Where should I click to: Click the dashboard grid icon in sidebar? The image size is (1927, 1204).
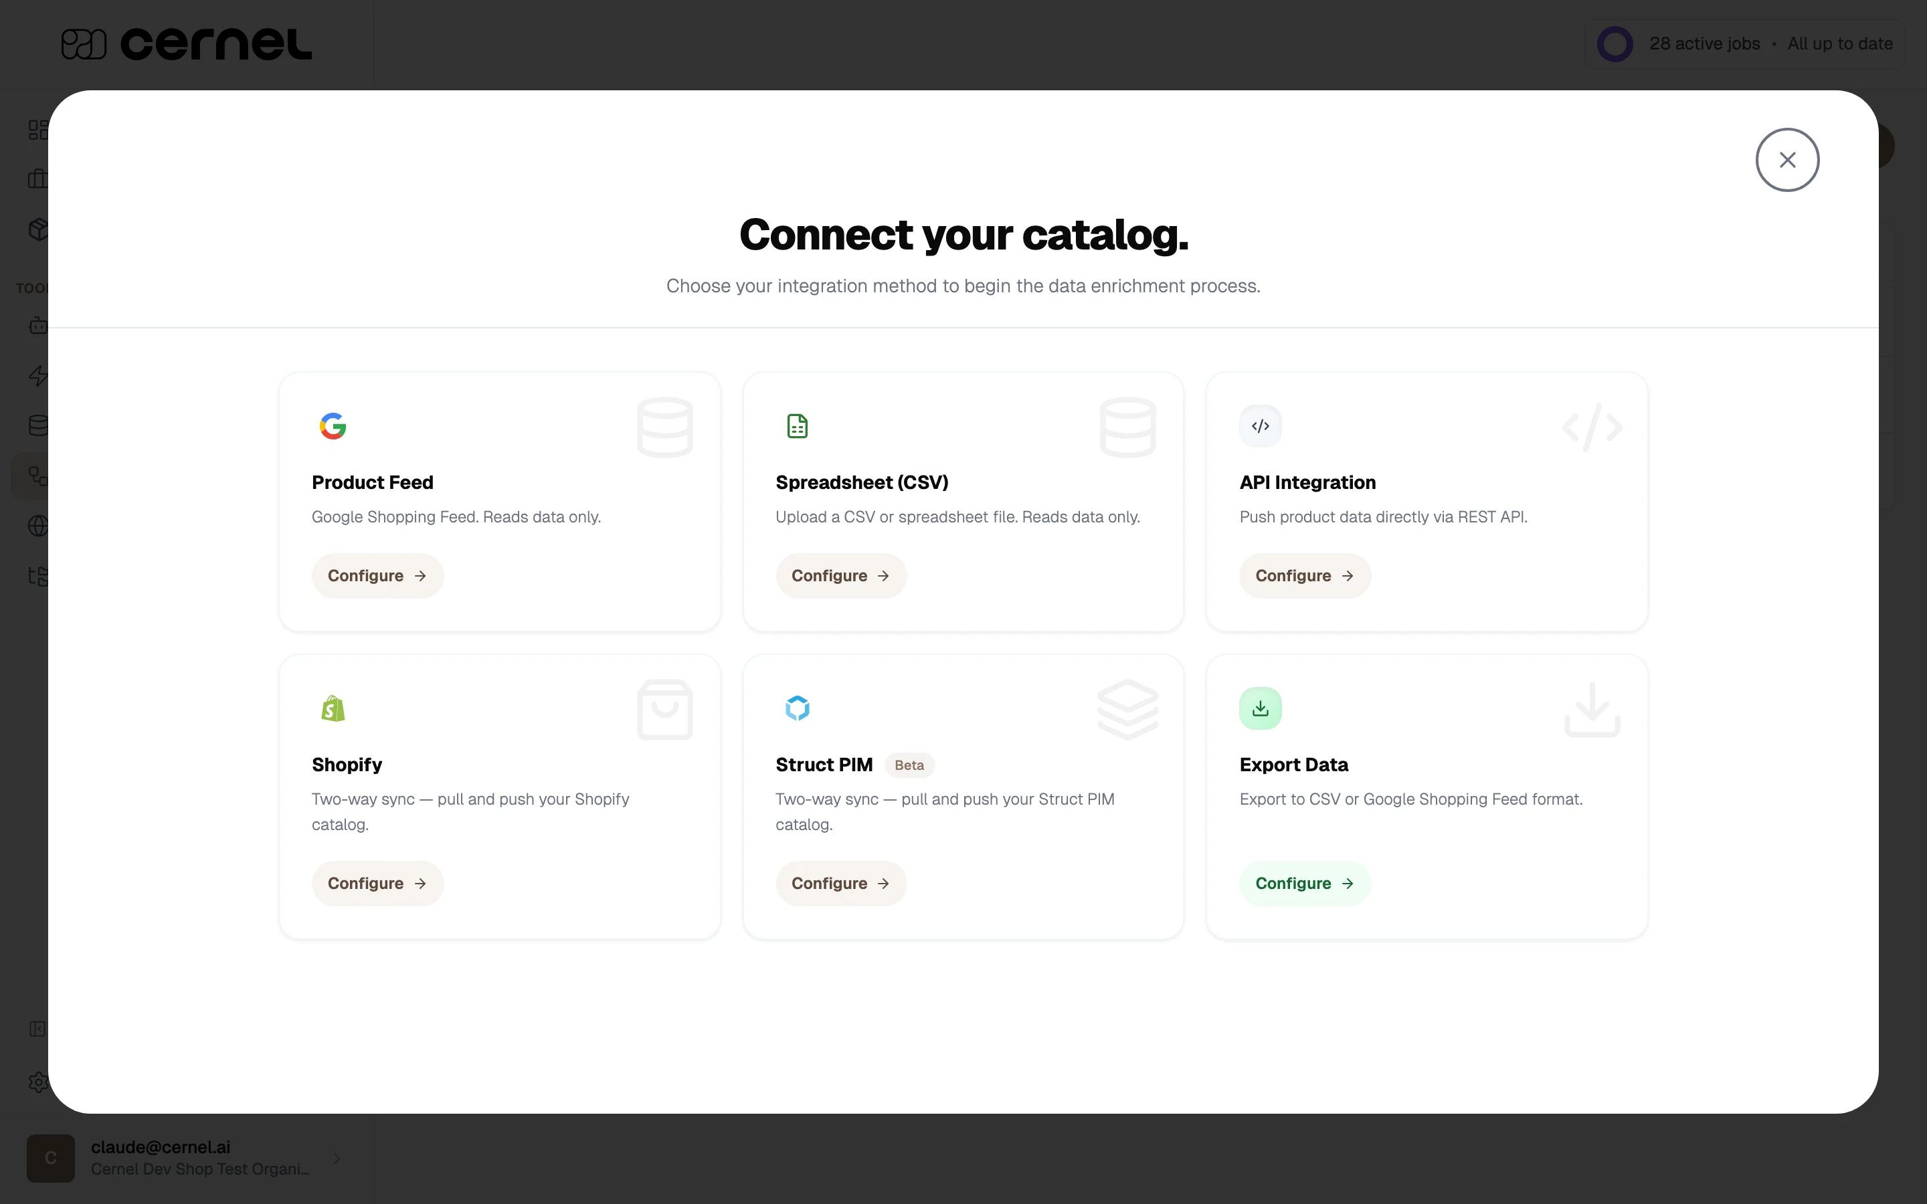[x=37, y=130]
